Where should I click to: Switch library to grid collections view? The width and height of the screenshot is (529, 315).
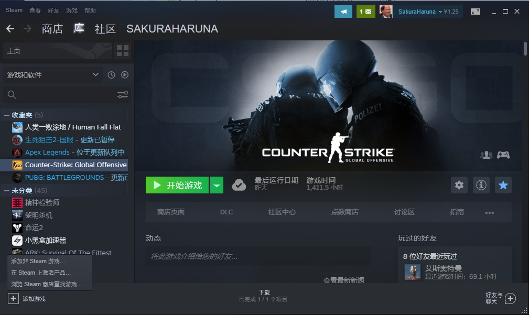[123, 51]
